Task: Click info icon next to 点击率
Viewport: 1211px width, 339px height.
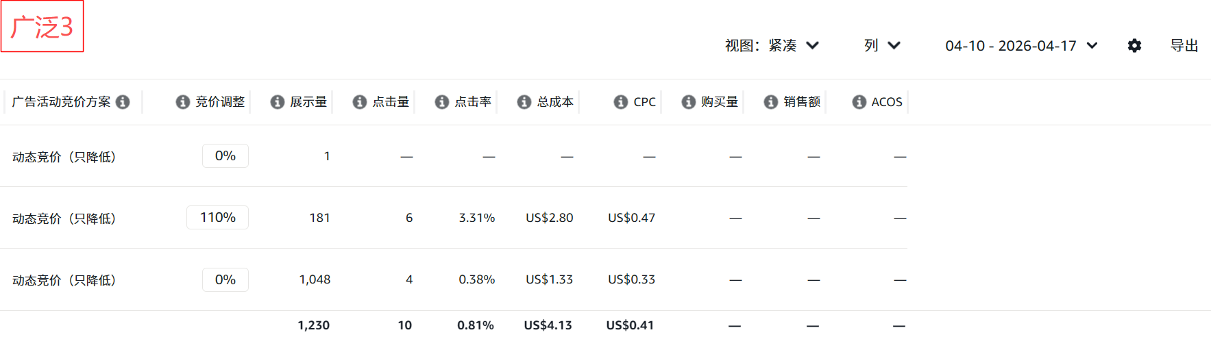Action: pyautogui.click(x=441, y=102)
